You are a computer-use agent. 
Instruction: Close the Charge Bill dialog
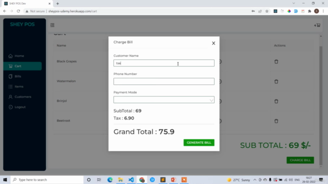(213, 43)
